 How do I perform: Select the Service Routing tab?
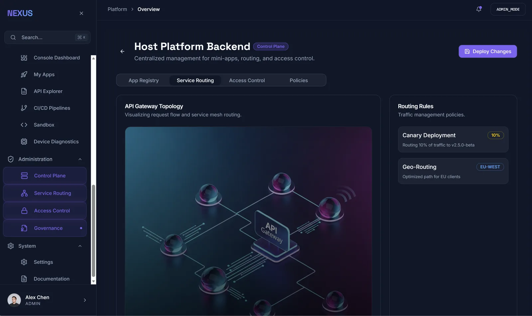(x=195, y=80)
